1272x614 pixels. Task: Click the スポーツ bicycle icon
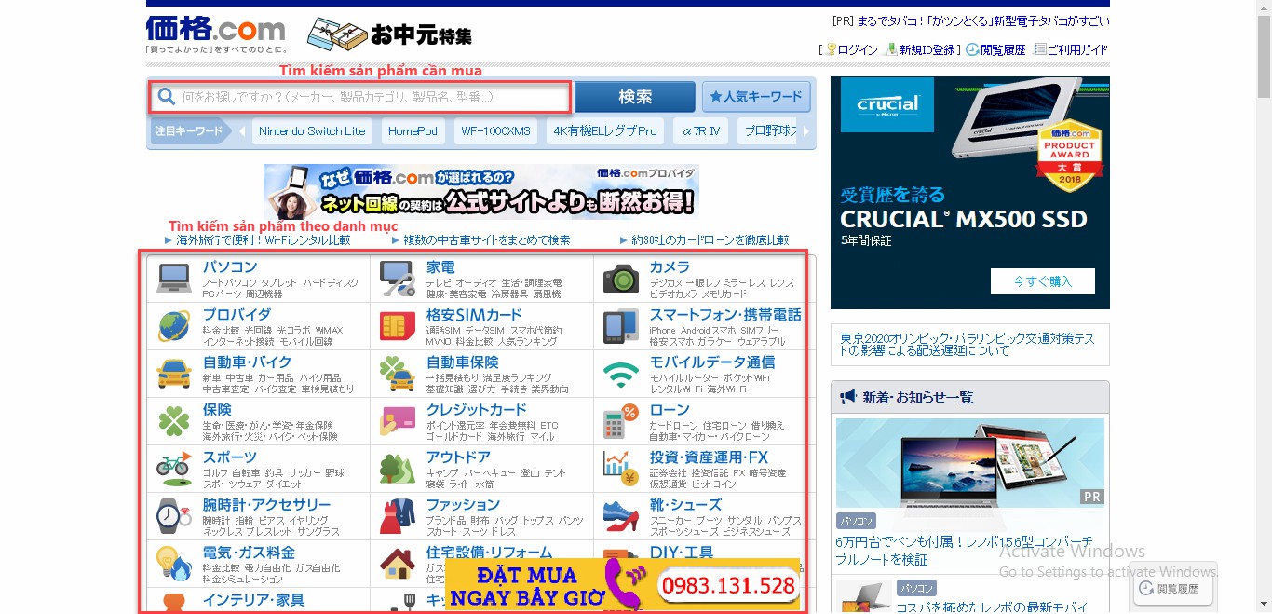[174, 469]
